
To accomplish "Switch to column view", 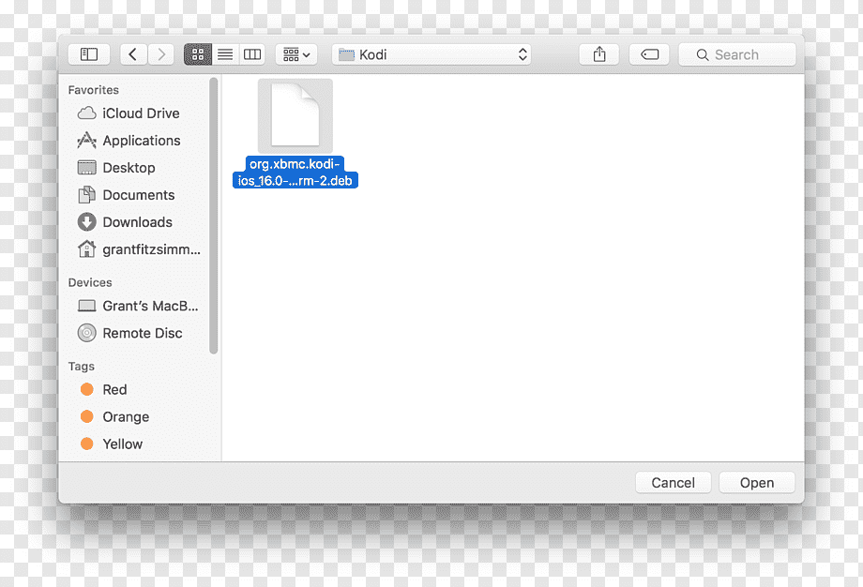I will point(252,54).
